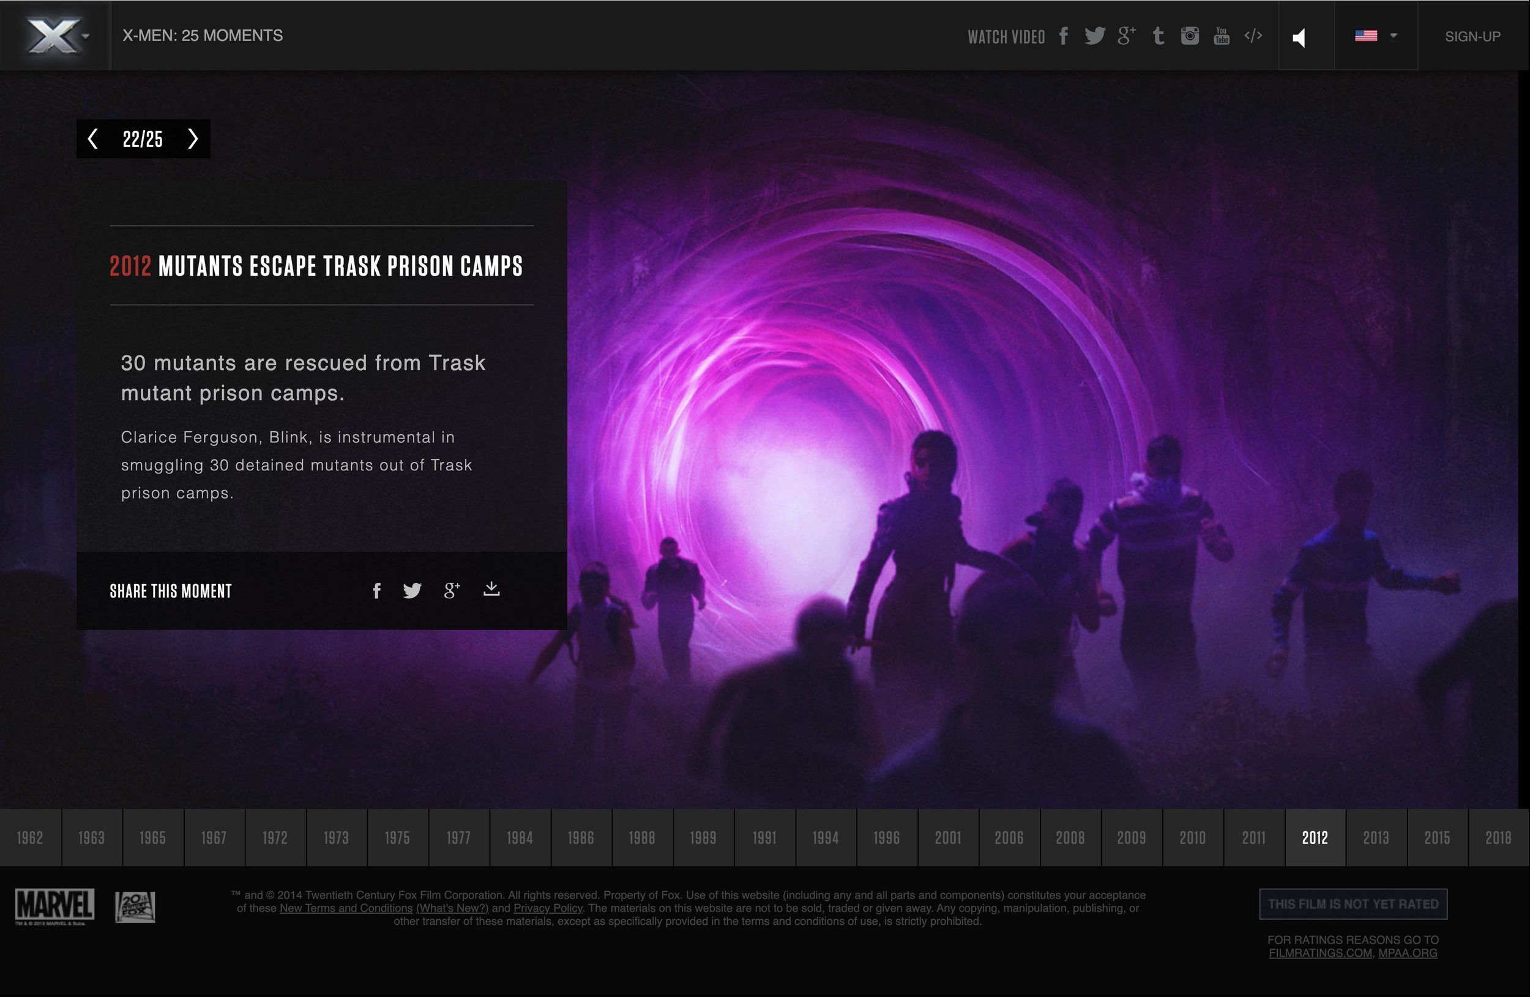
Task: Jump to year 2006 in timeline
Action: tap(1009, 838)
